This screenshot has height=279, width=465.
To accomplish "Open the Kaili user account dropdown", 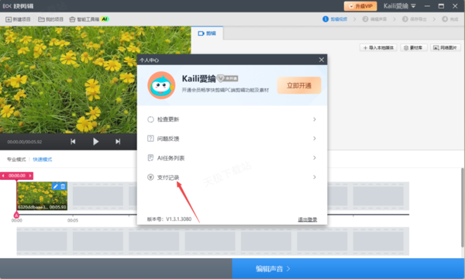I will pos(399,6).
